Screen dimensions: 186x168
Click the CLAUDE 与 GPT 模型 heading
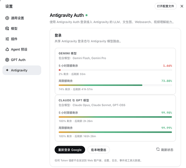(74, 100)
